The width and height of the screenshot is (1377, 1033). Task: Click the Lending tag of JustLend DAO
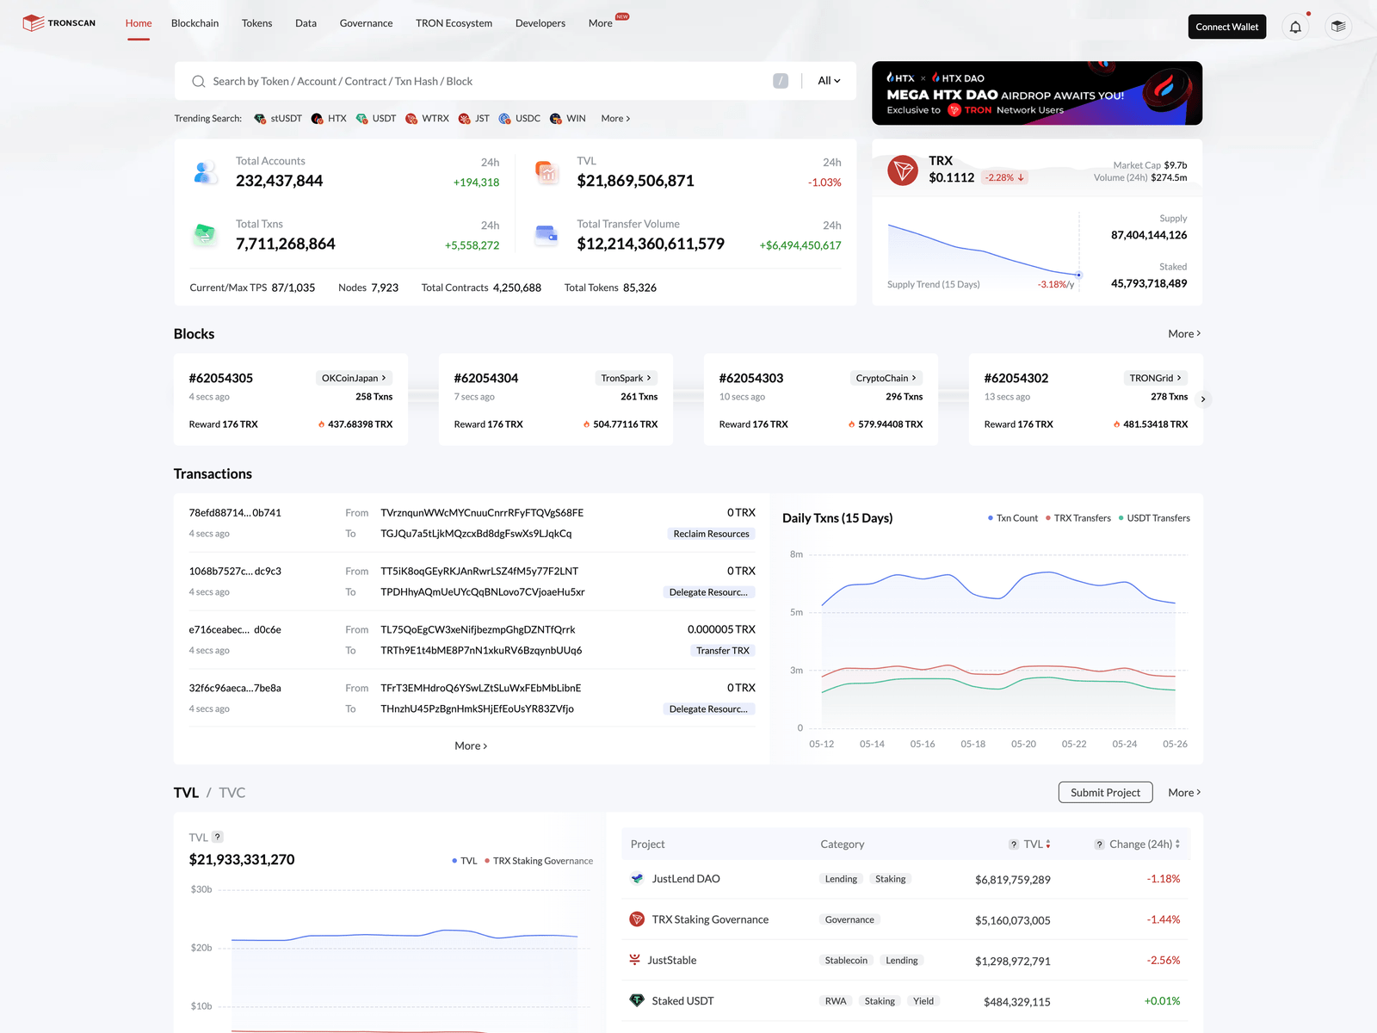(x=841, y=879)
